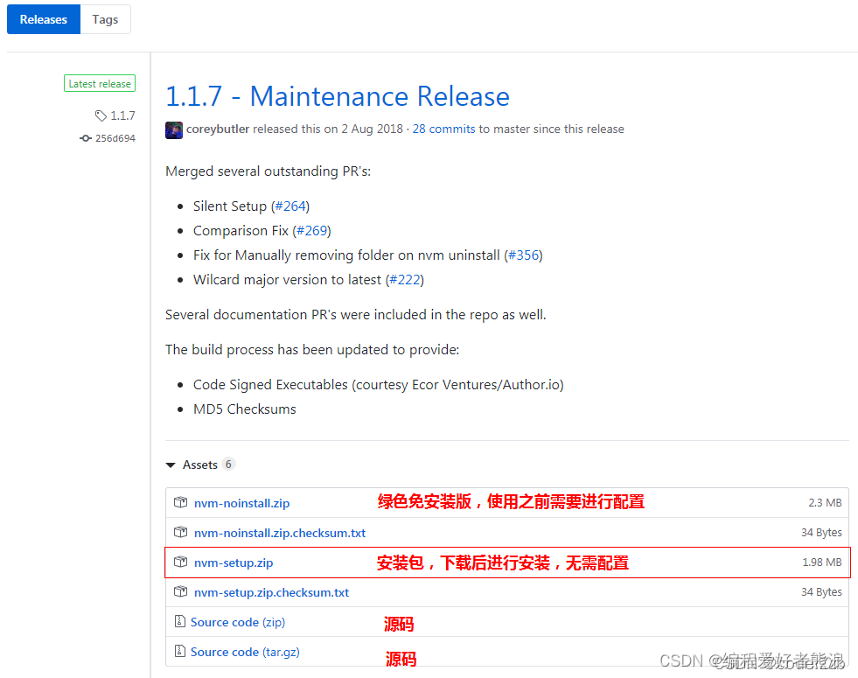Screen dimensions: 858x678
Task: Click coreybutler's avatar image
Action: [x=174, y=130]
